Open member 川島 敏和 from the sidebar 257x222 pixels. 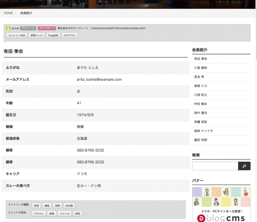point(201,68)
